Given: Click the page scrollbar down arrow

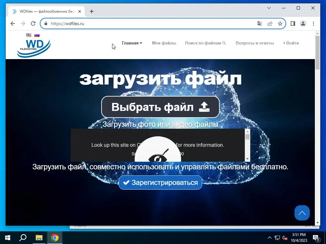Looking at the screenshot, I should [317, 223].
